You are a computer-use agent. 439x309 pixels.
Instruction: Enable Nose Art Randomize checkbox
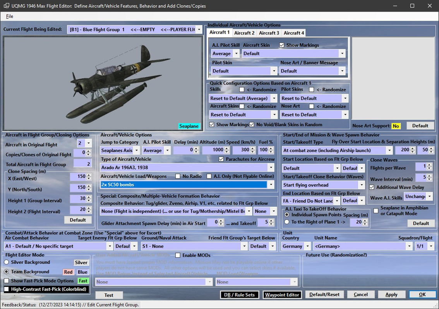coord(311,106)
